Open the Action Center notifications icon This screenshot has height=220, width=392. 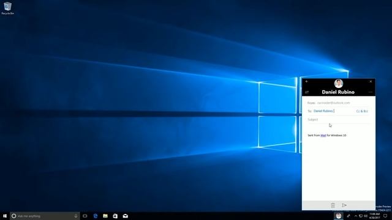coord(385,216)
